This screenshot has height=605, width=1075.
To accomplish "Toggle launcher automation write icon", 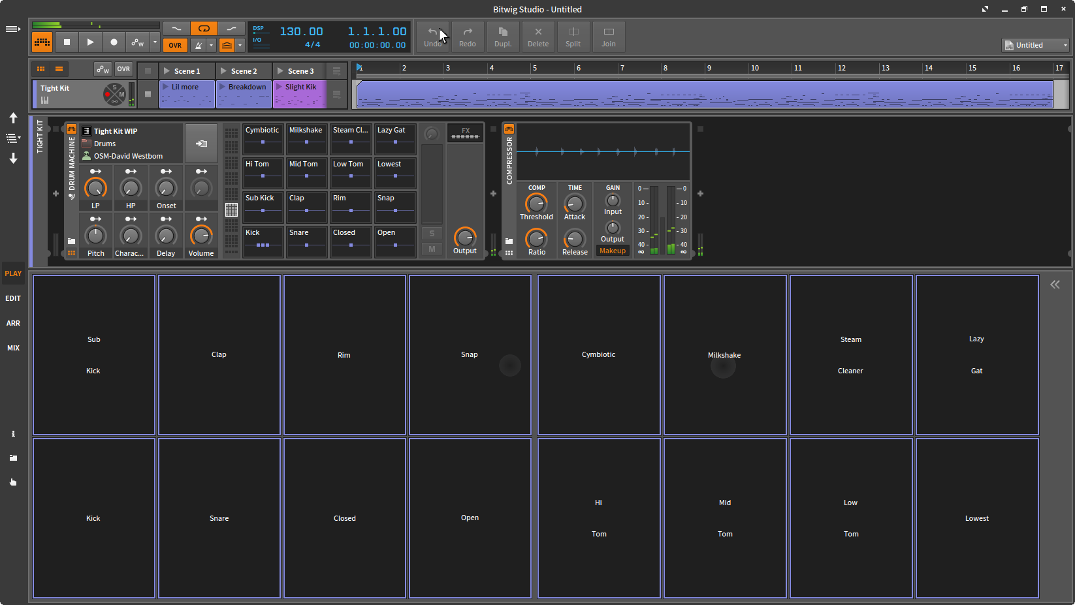I will tap(103, 69).
